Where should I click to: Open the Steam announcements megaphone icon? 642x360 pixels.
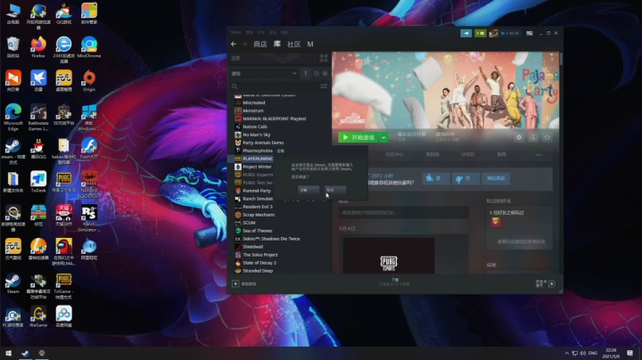point(466,33)
